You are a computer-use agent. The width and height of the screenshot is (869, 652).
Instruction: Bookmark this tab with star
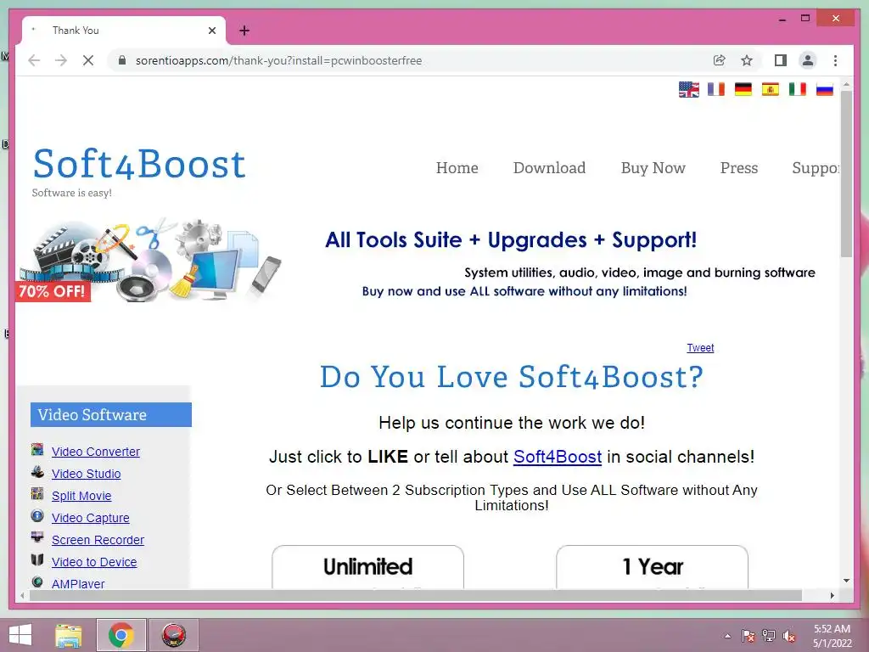(x=747, y=60)
